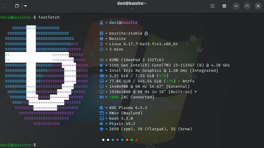This screenshot has width=264, height=148.
Task: Click the Bazzite ASCII art logo
Action: 46,76
